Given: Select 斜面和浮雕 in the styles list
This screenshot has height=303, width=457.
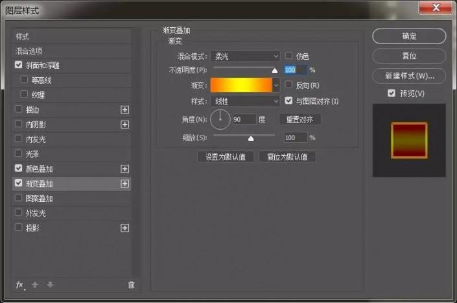Looking at the screenshot, I should [71, 66].
